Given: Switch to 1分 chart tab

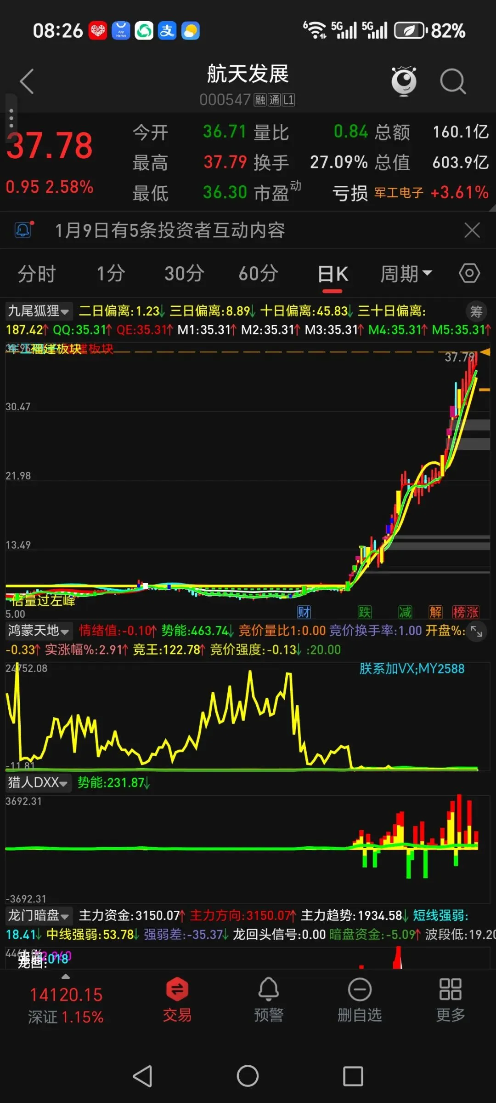Looking at the screenshot, I should coord(111,274).
